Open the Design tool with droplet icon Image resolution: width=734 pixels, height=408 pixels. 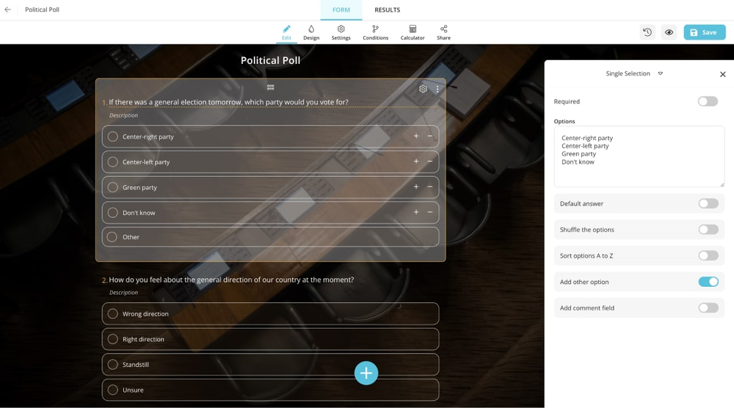(x=311, y=32)
